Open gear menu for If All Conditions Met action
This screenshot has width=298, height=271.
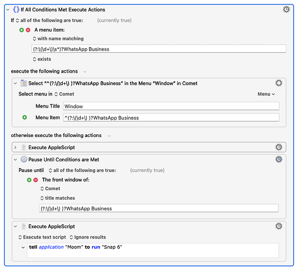[286, 10]
